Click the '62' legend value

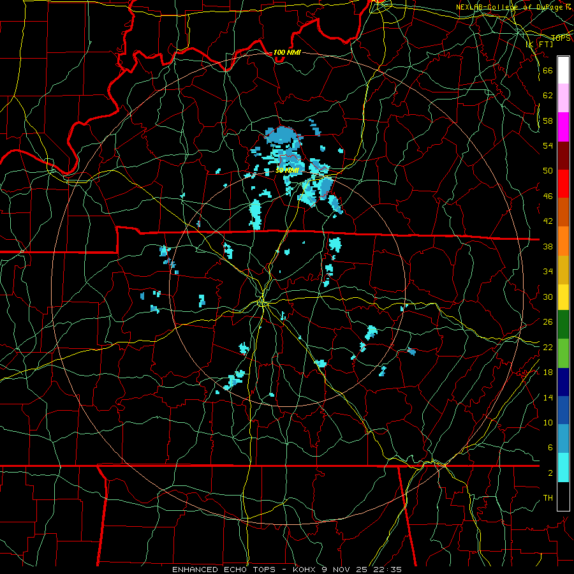click(548, 95)
